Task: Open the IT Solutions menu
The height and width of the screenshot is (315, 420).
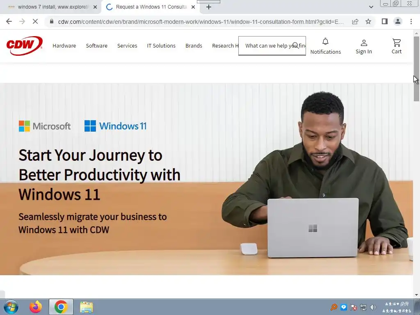Action: pyautogui.click(x=161, y=46)
